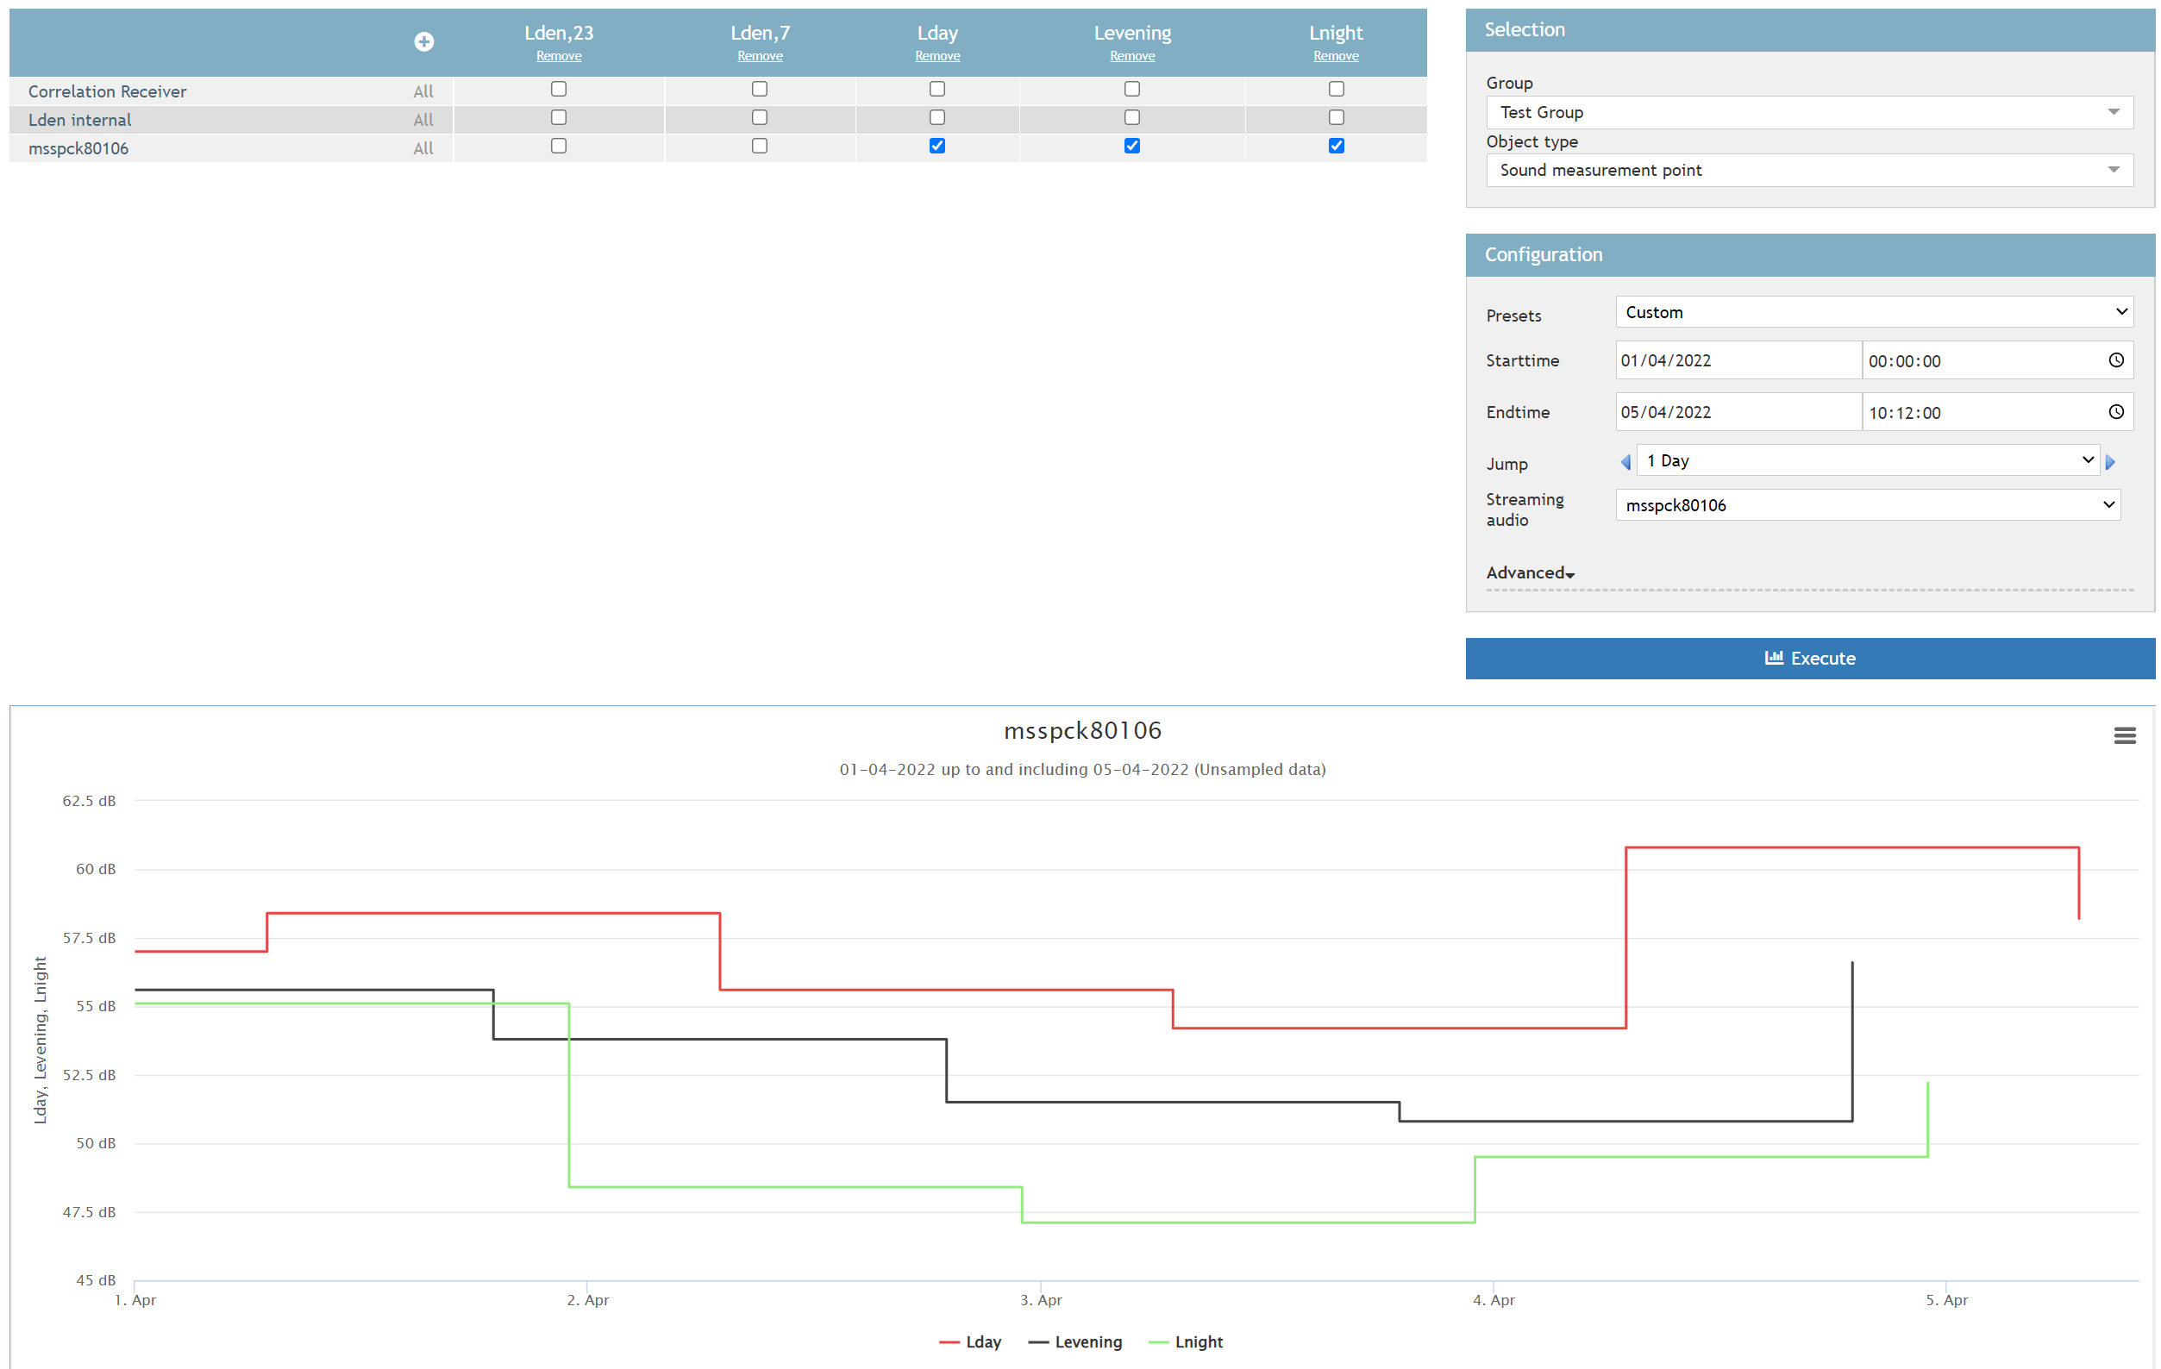Open the Presets dropdown
This screenshot has height=1369, width=2161.
click(1874, 312)
